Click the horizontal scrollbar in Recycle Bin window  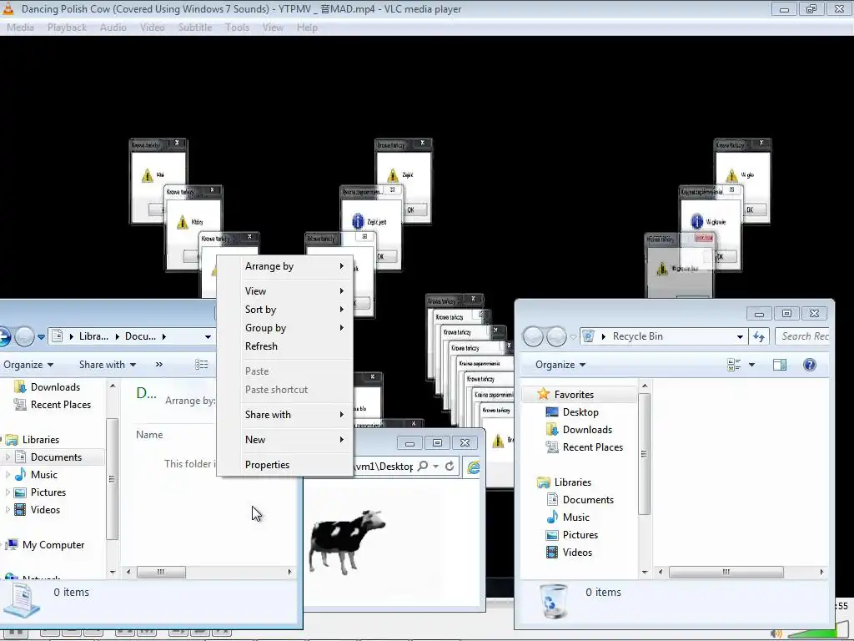[726, 572]
